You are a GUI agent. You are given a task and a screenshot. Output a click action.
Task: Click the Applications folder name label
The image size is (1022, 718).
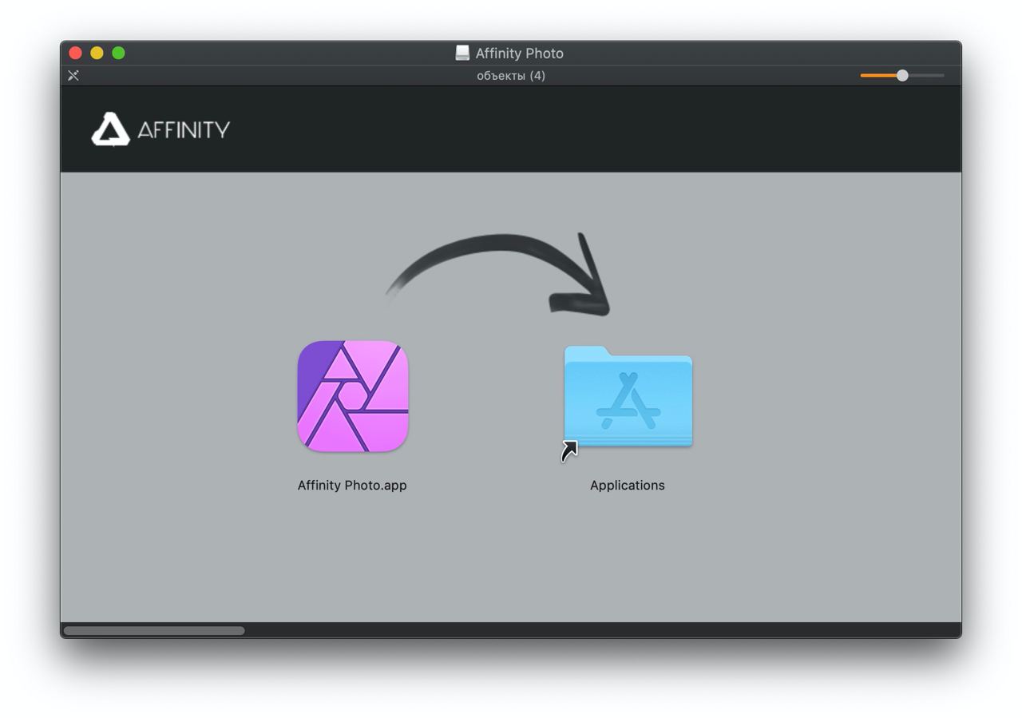[x=628, y=485]
